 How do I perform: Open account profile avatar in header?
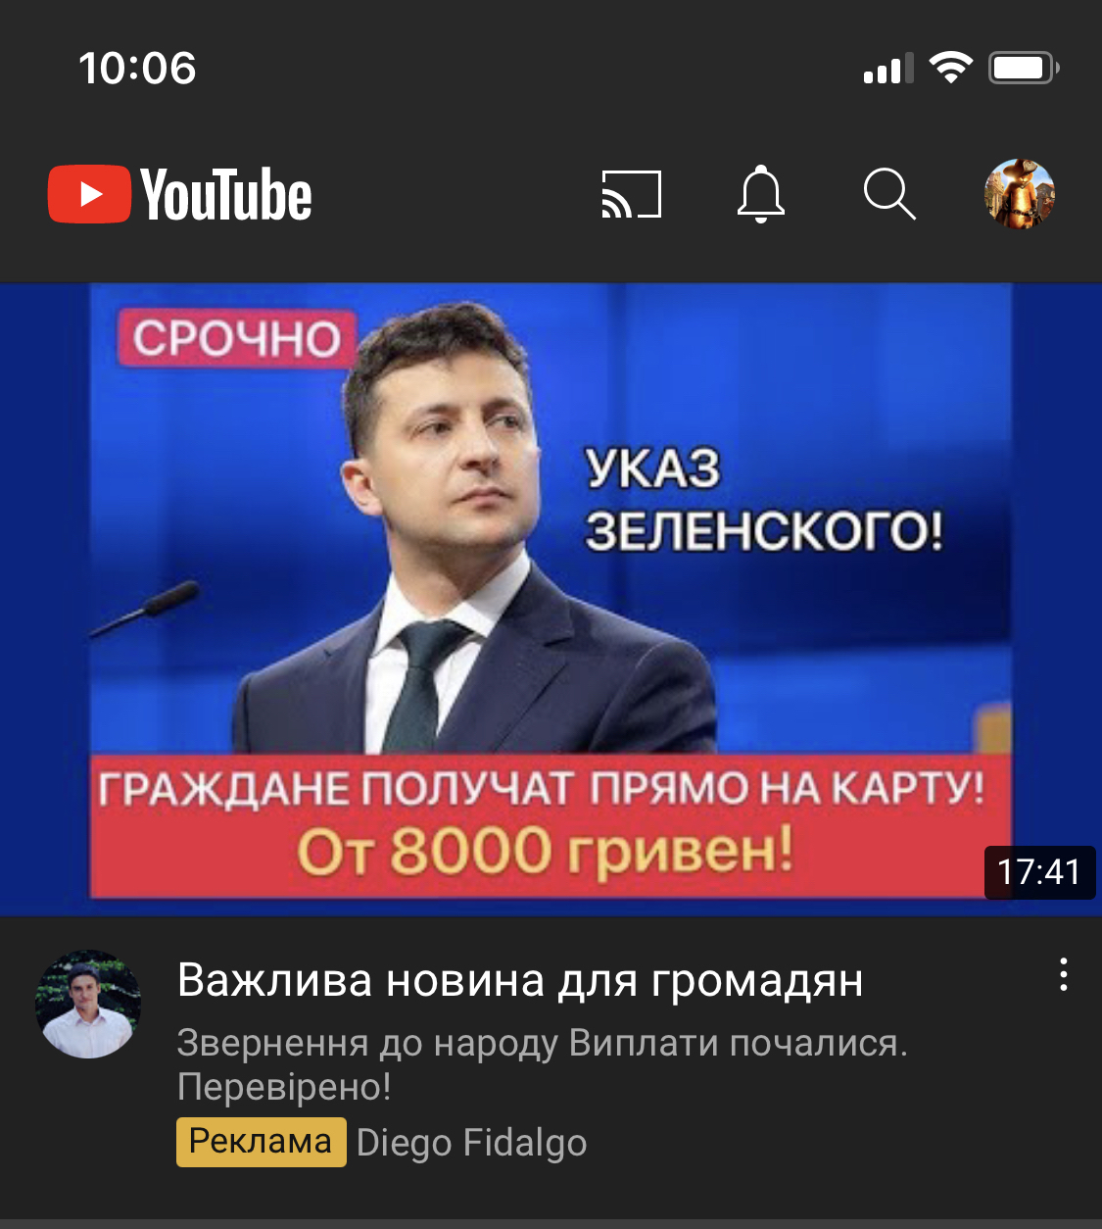click(1020, 194)
